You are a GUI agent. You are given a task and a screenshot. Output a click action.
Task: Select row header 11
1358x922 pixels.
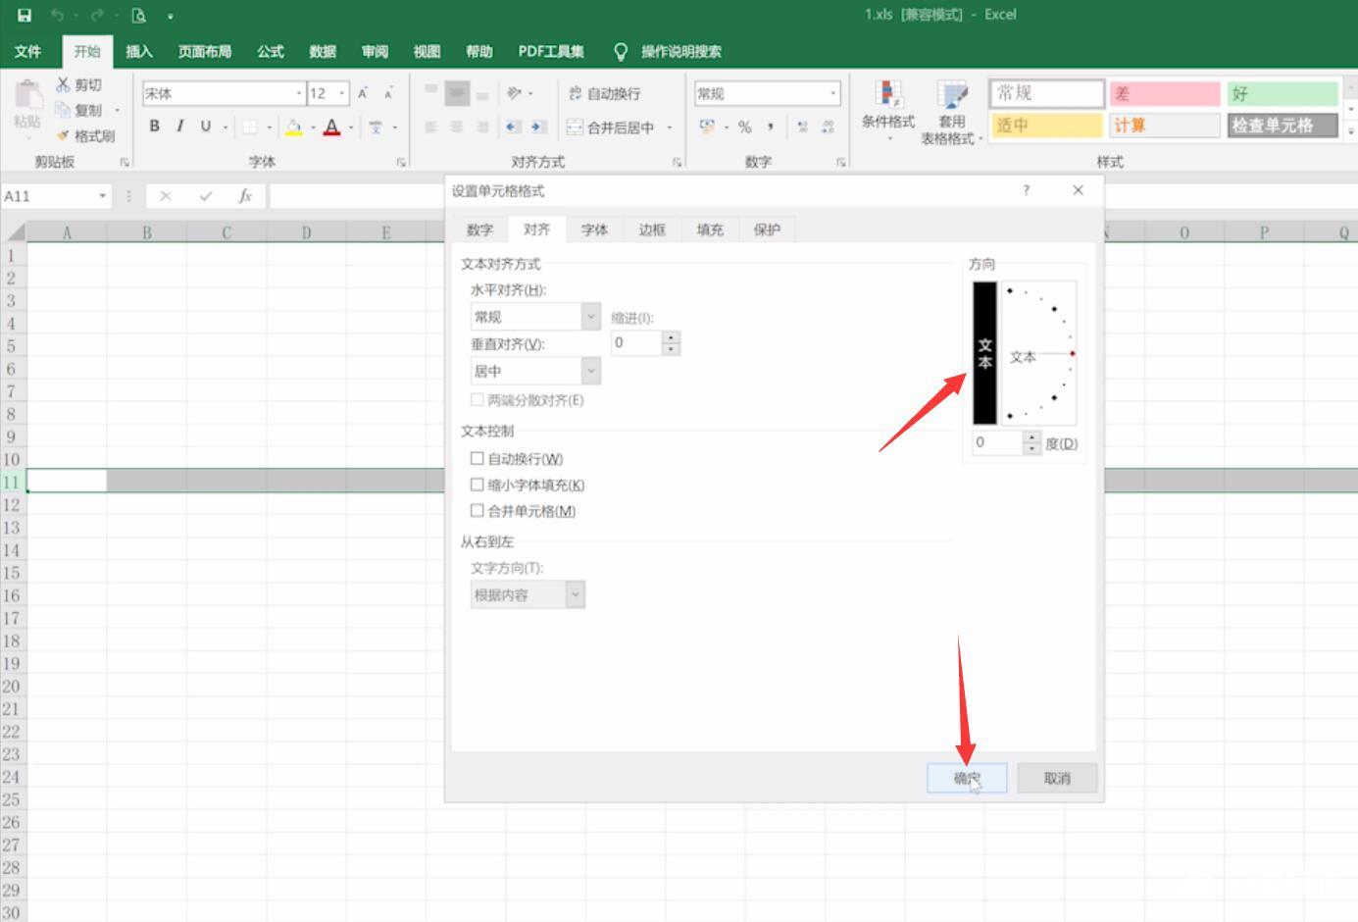12,482
